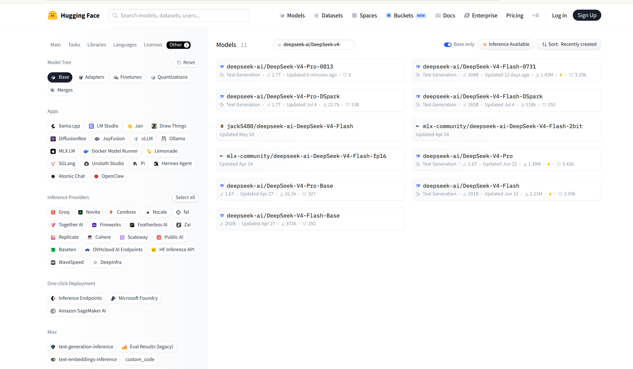Viewport: 633px width, 369px height.
Task: Turn off the Base only switch
Action: click(x=448, y=44)
